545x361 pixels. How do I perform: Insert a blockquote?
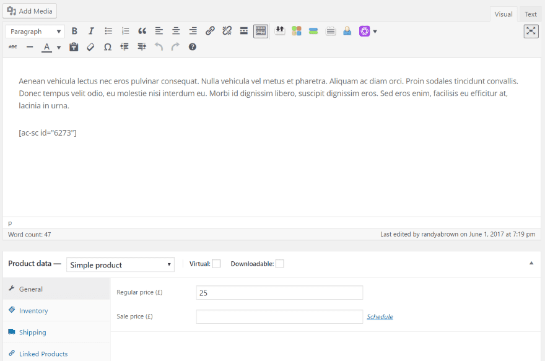[x=142, y=31]
